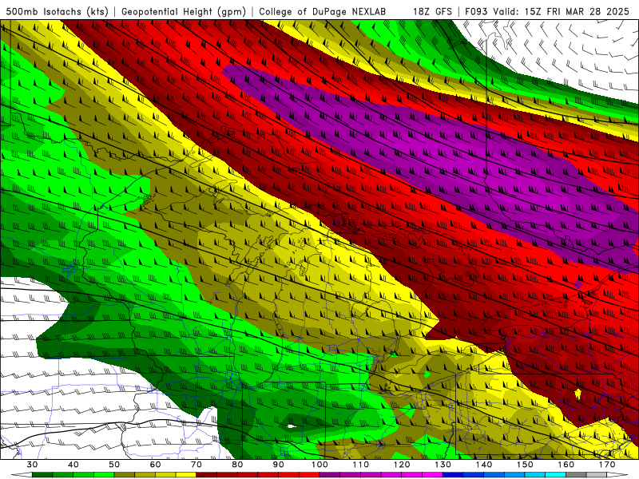Click the "18Z GFS" model run label
Viewport: 639px width, 479px height.
(x=432, y=11)
